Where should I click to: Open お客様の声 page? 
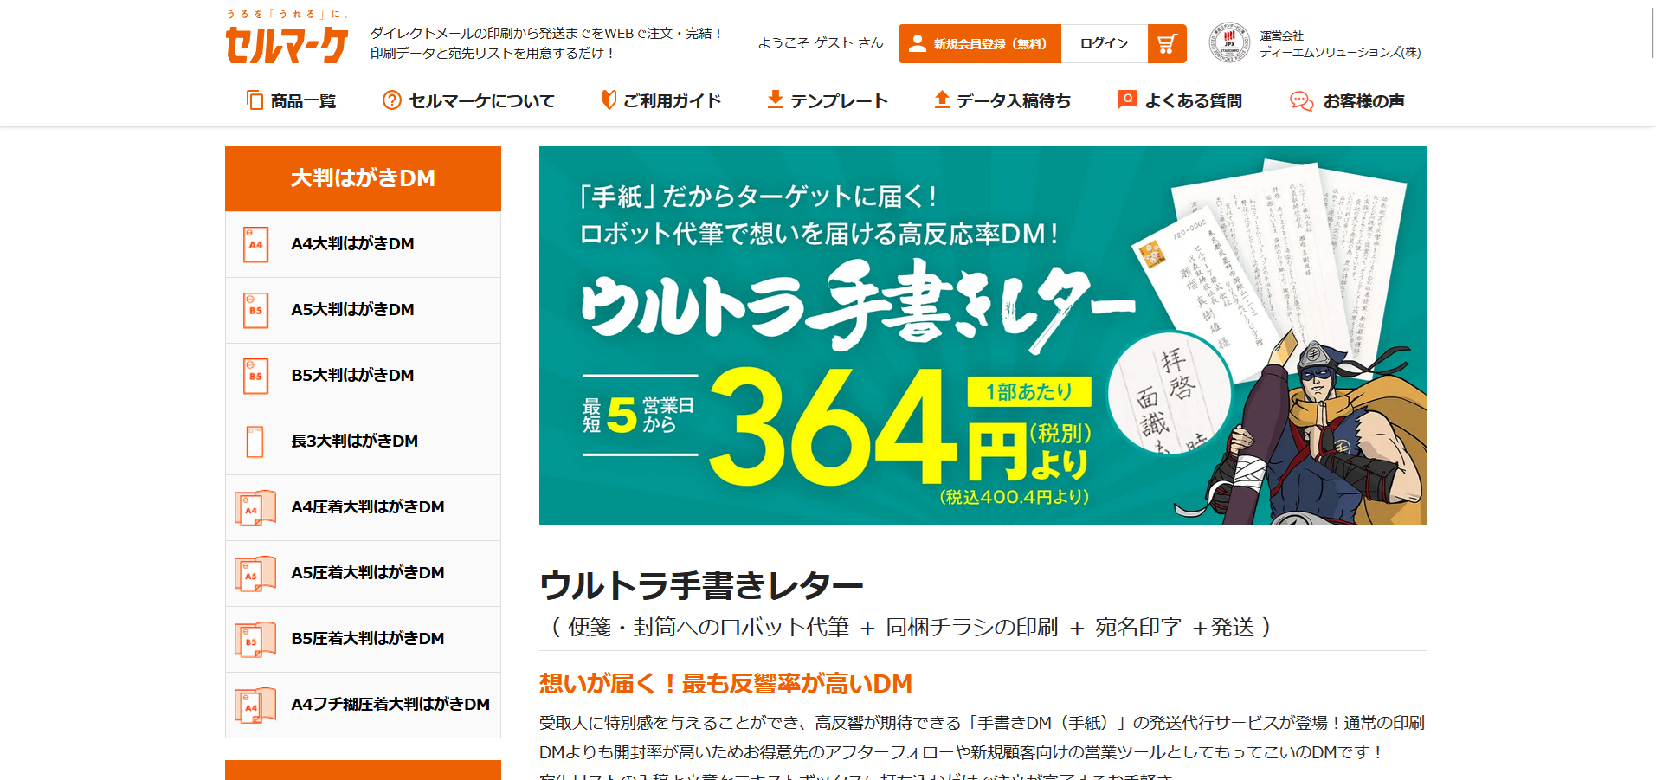(x=1347, y=101)
